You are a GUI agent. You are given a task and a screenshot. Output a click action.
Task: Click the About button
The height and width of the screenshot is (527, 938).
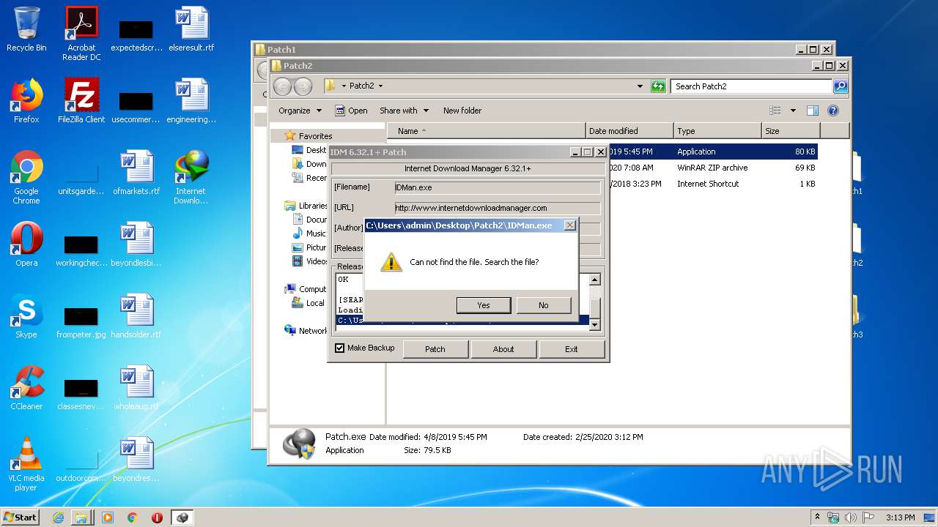(x=503, y=349)
